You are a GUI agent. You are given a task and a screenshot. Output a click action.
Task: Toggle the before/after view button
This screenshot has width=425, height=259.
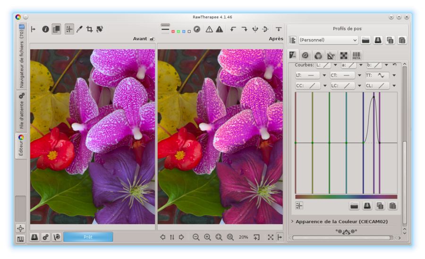(56, 29)
